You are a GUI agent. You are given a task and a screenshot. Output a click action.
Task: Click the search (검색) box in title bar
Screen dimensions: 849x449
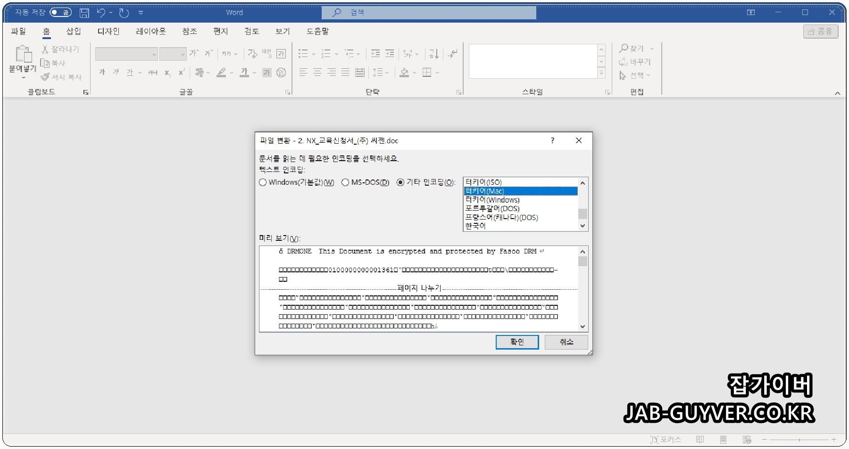click(x=429, y=13)
